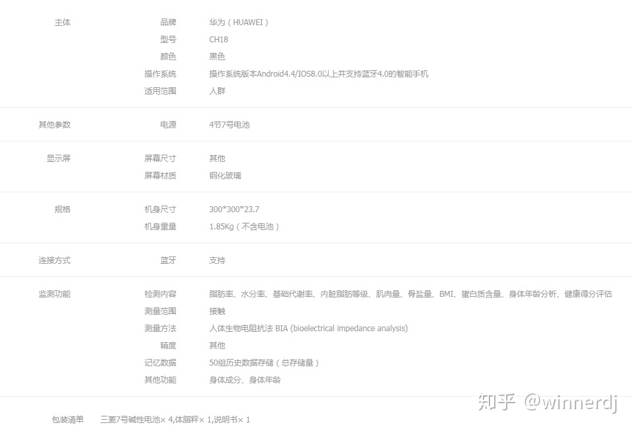This screenshot has height=431, width=633.
Task: Click the value 4节7号电池
Action: click(x=230, y=125)
